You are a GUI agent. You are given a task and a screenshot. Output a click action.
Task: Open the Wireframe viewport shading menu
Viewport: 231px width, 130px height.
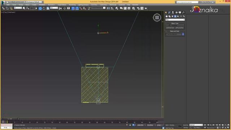[12, 12]
